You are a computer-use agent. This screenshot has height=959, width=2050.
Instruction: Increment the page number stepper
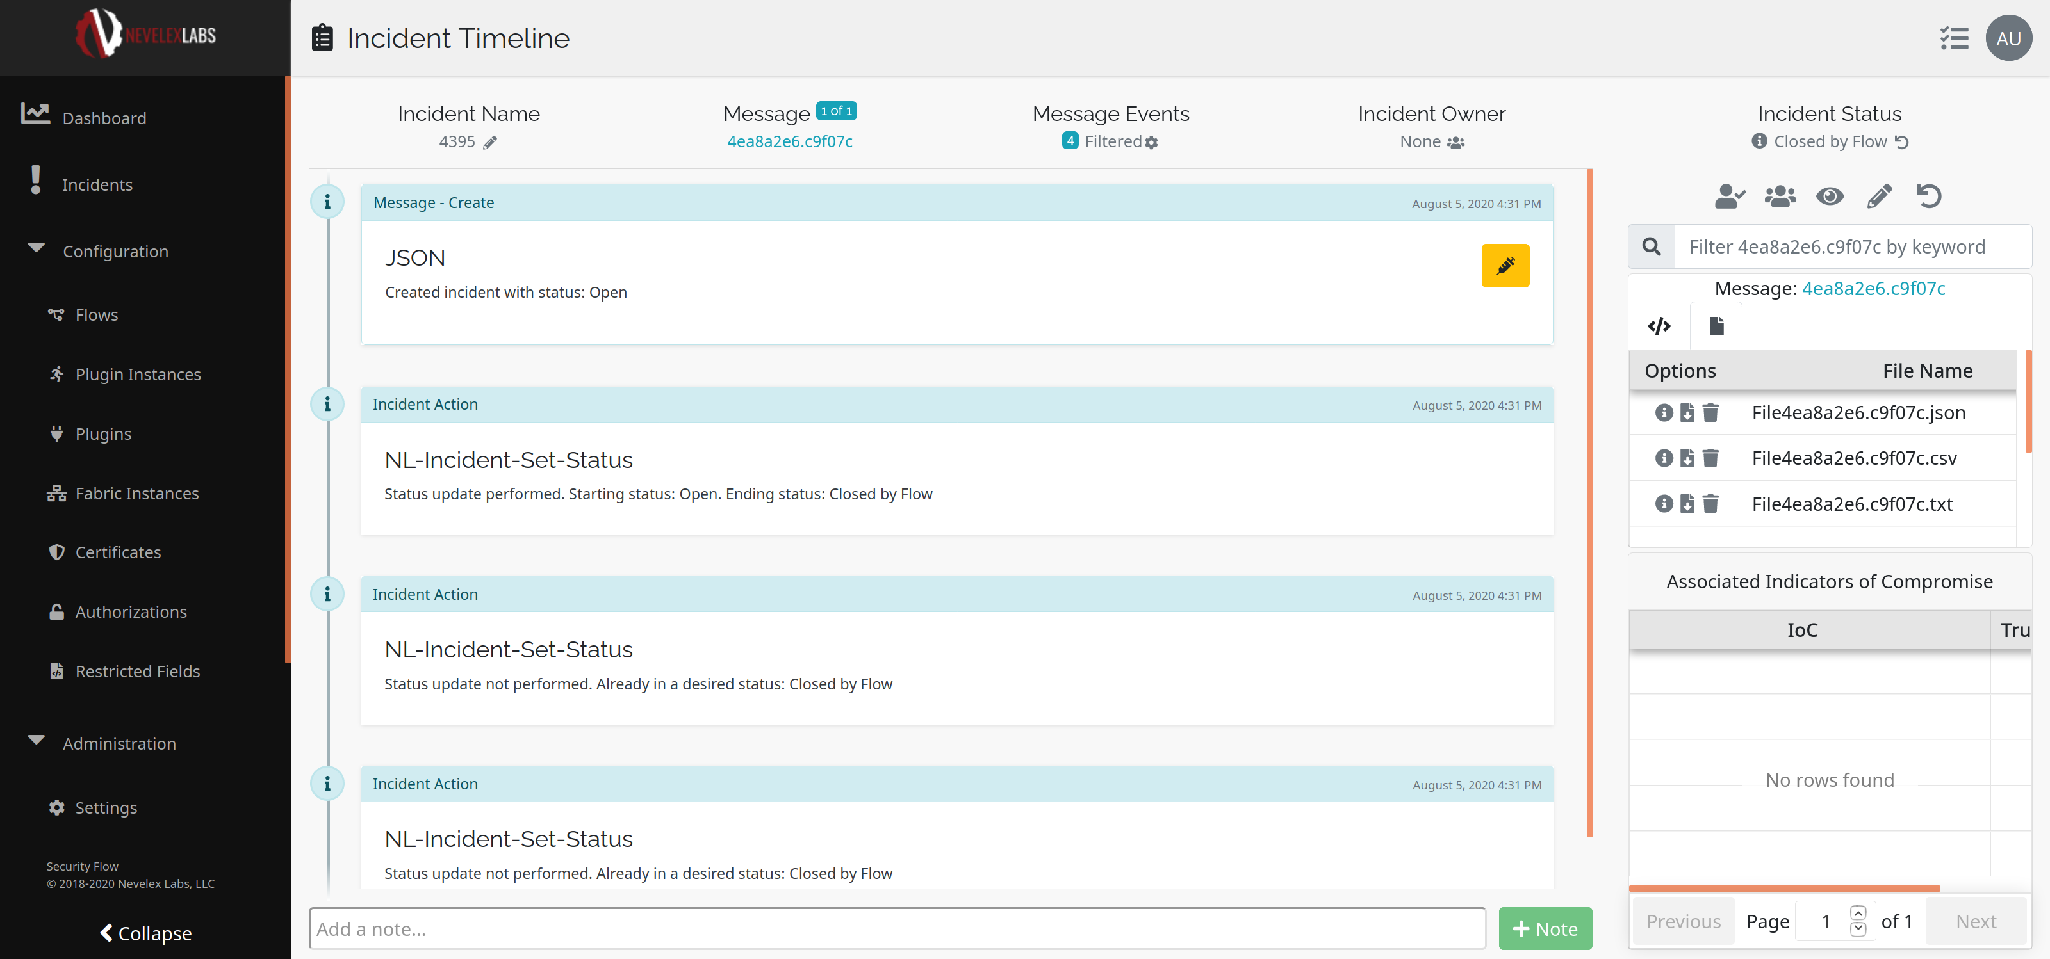[1857, 913]
